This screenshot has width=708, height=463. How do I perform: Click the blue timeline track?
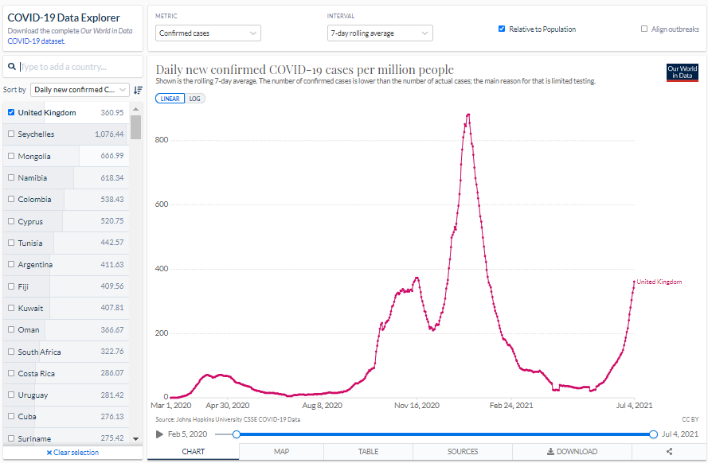tap(444, 434)
